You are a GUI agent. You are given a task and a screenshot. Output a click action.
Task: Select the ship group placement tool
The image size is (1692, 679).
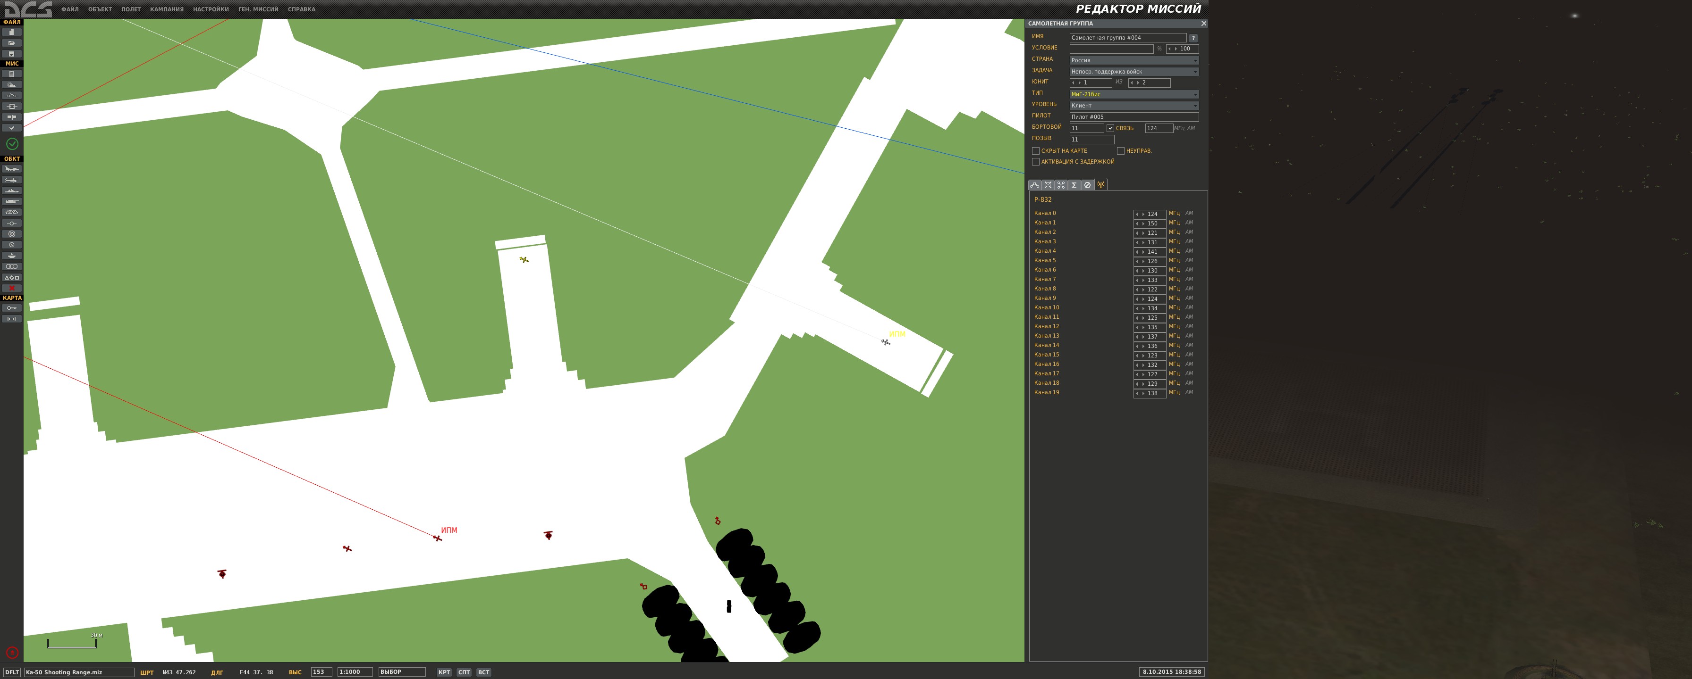(12, 191)
